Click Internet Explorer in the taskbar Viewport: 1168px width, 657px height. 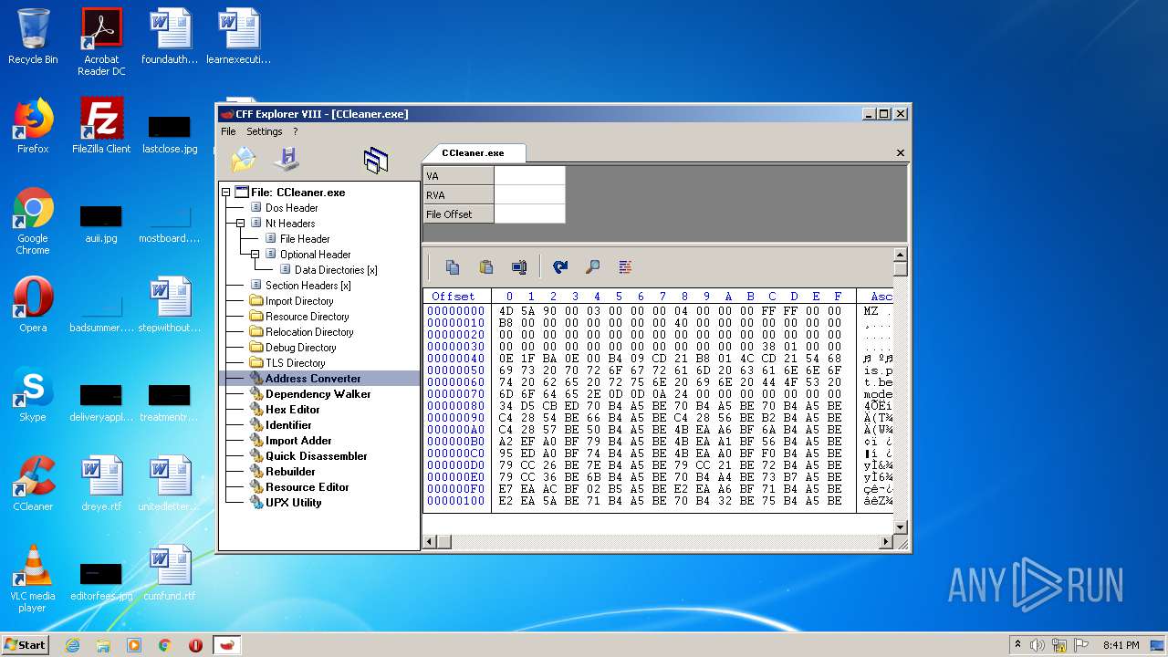73,645
